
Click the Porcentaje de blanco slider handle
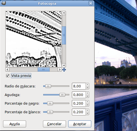point(50,112)
